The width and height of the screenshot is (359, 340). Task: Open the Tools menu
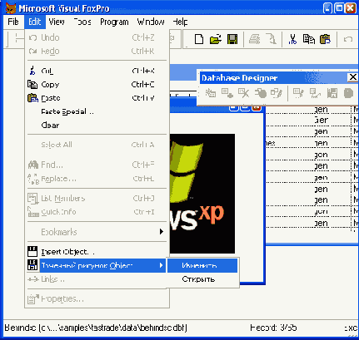point(82,22)
